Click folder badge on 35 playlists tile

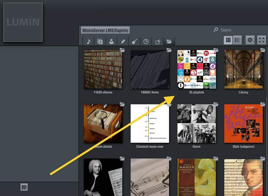tap(216, 50)
